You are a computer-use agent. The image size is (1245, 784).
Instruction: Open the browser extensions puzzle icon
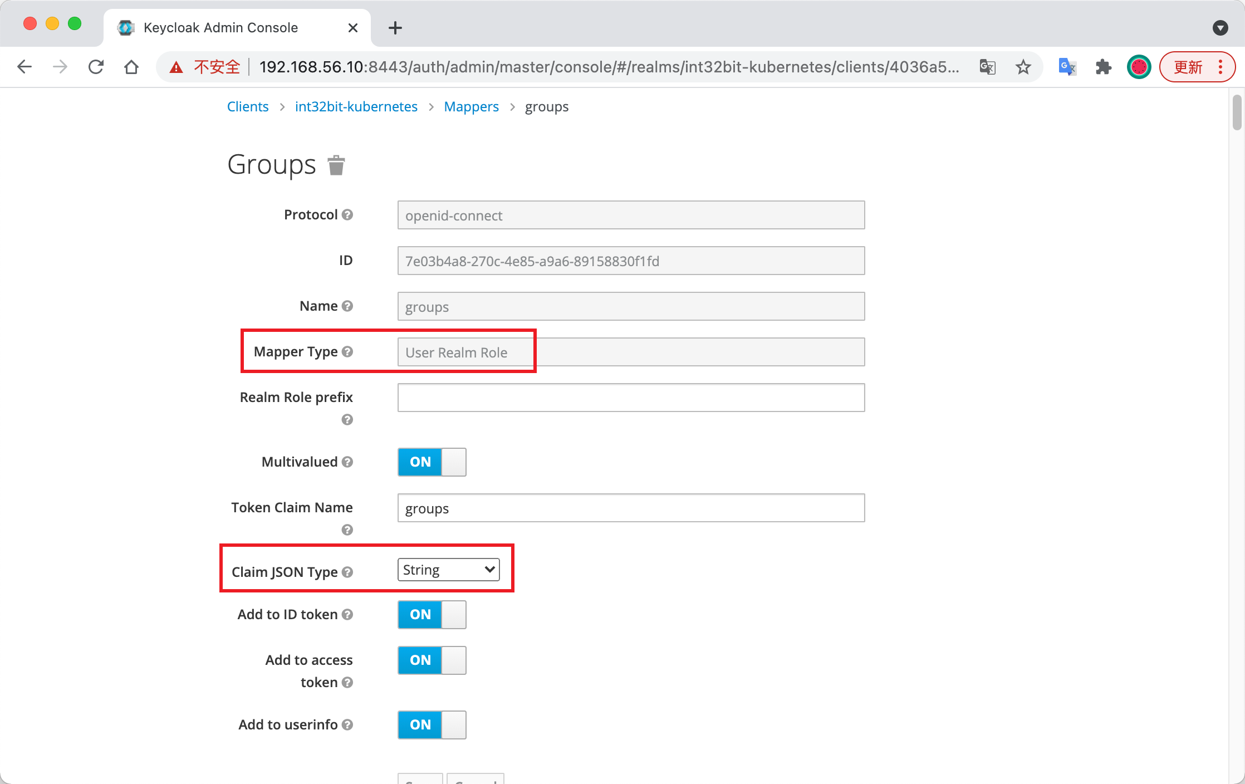tap(1103, 67)
